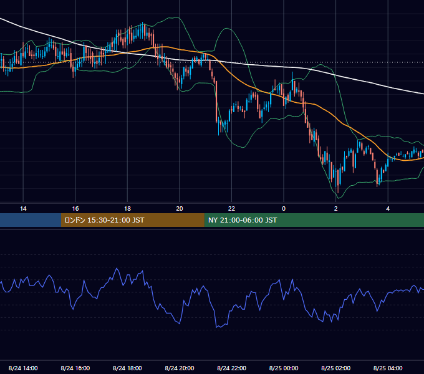Click the NY 21:00-06:00 JST session band

click(314, 220)
